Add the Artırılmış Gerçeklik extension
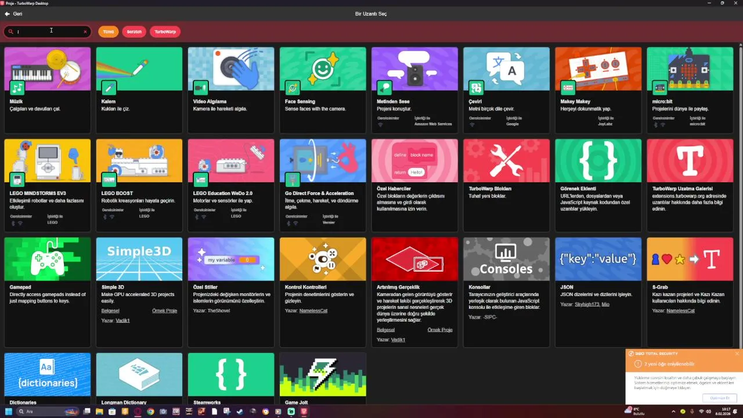 point(414,292)
